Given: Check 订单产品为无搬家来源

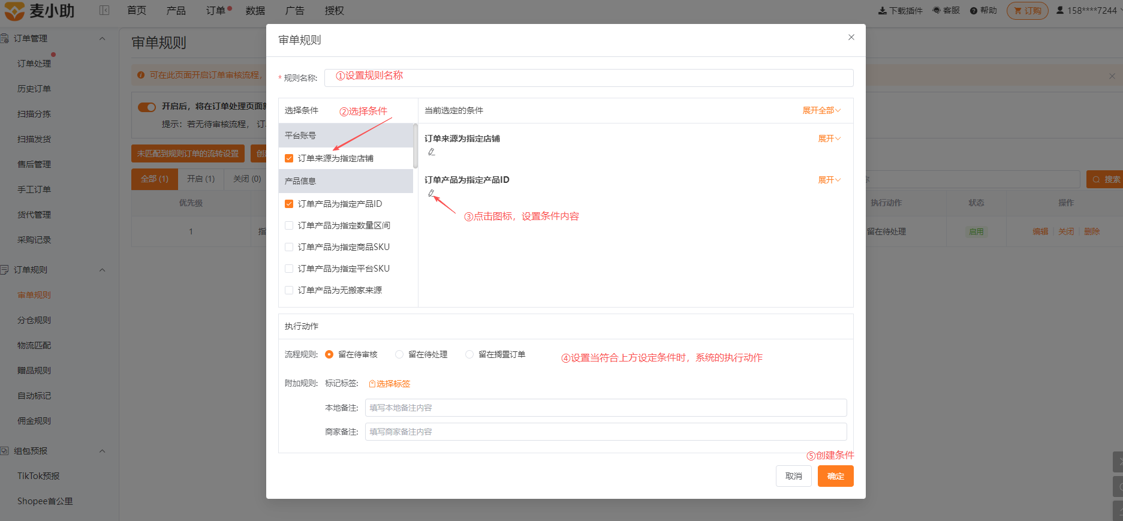Looking at the screenshot, I should coord(289,290).
